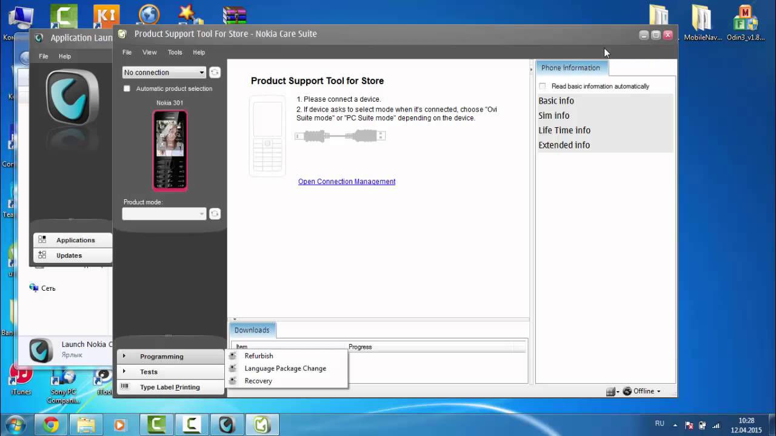
Task: Collapse the Phone Information panel side arrow
Action: [x=532, y=70]
